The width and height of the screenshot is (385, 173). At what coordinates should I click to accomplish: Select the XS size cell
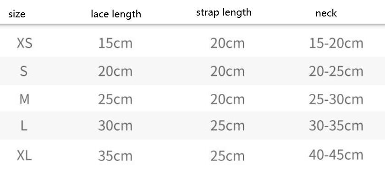(25, 43)
